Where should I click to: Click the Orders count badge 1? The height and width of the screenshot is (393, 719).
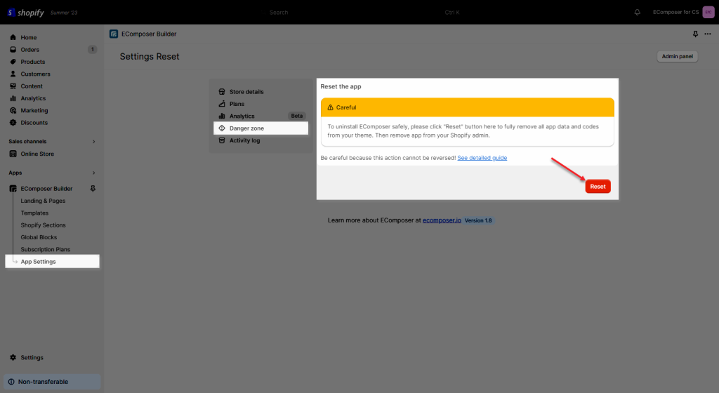[92, 49]
